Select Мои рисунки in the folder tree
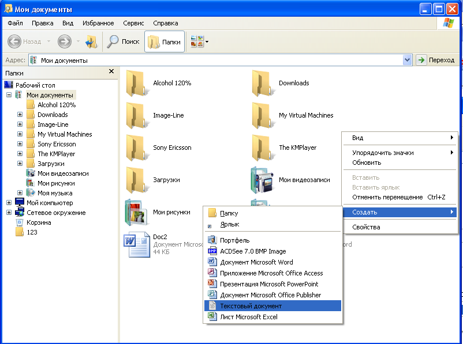463x344 pixels. point(56,183)
